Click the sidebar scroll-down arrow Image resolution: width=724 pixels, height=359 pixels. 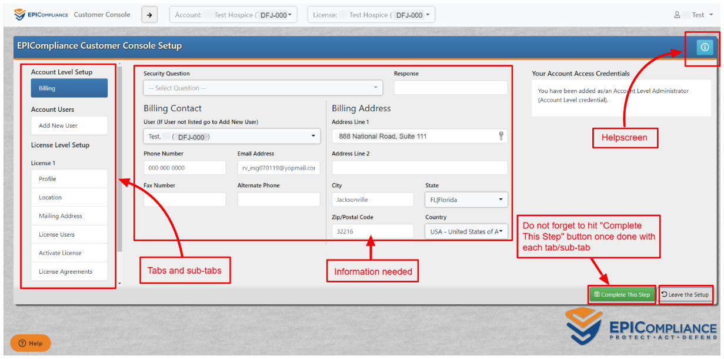(x=120, y=284)
